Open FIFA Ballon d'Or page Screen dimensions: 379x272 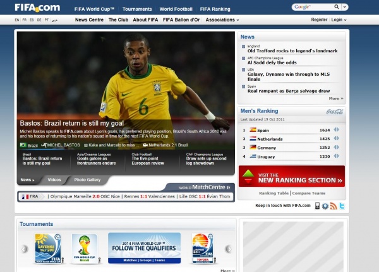coord(181,20)
